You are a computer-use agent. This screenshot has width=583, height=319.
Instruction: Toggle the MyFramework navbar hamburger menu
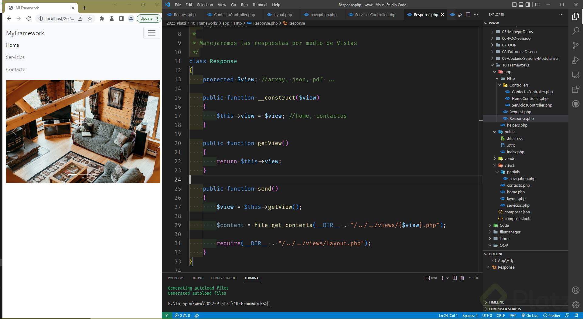pos(152,33)
